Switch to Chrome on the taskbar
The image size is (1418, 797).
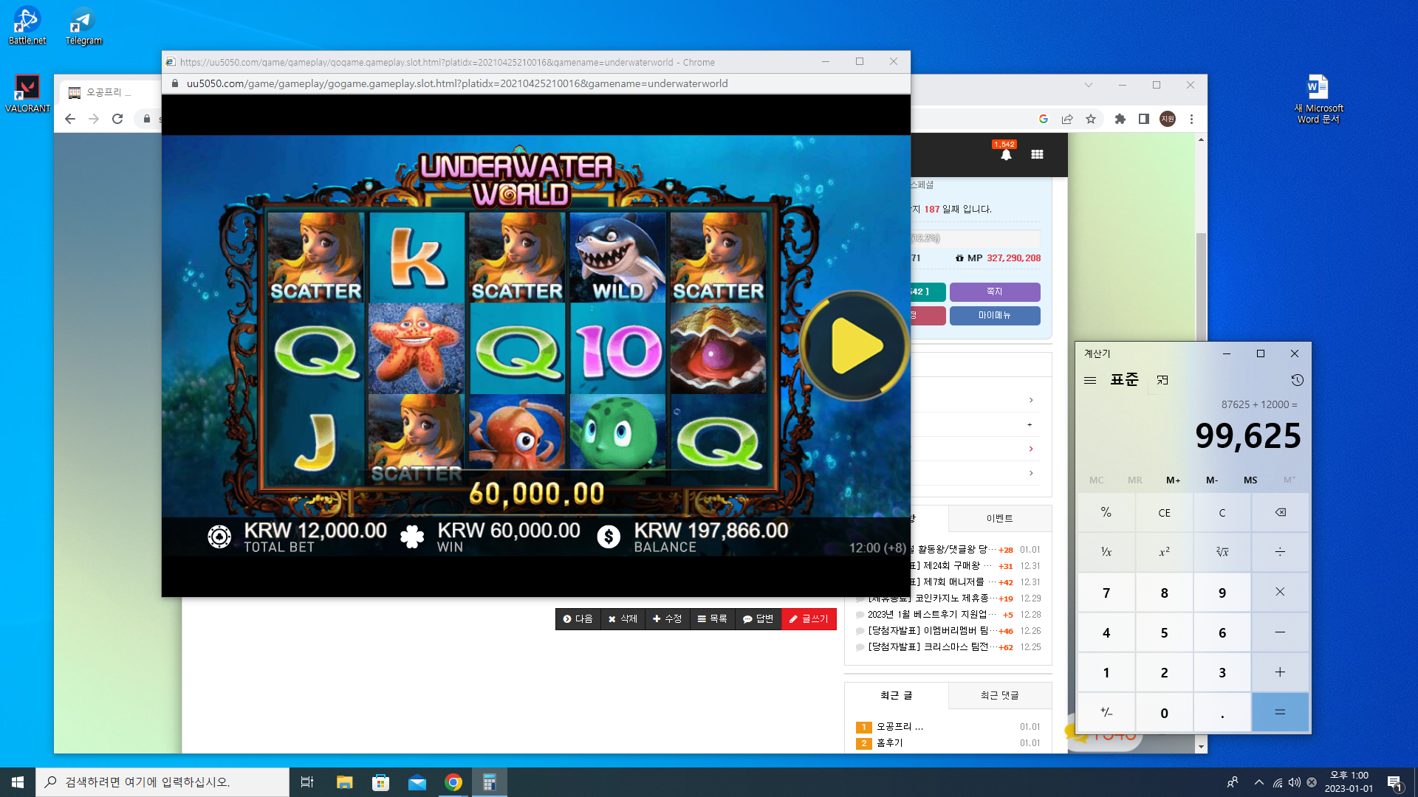[453, 782]
